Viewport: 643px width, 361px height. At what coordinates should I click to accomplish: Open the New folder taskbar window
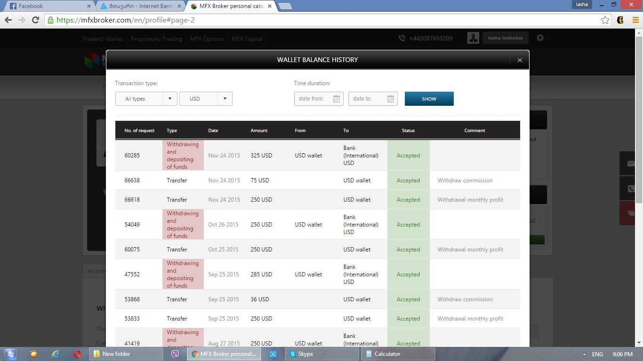click(x=127, y=354)
